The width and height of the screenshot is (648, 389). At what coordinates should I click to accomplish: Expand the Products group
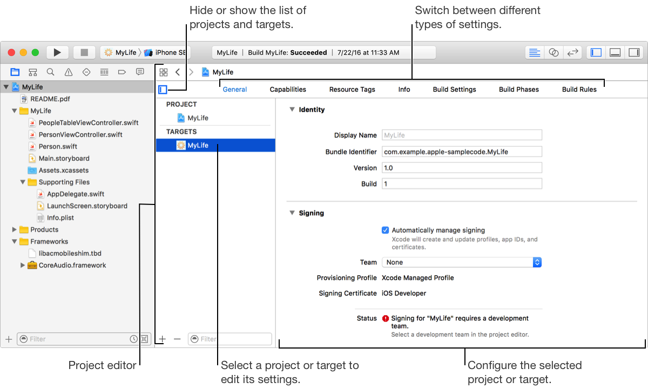click(x=15, y=229)
